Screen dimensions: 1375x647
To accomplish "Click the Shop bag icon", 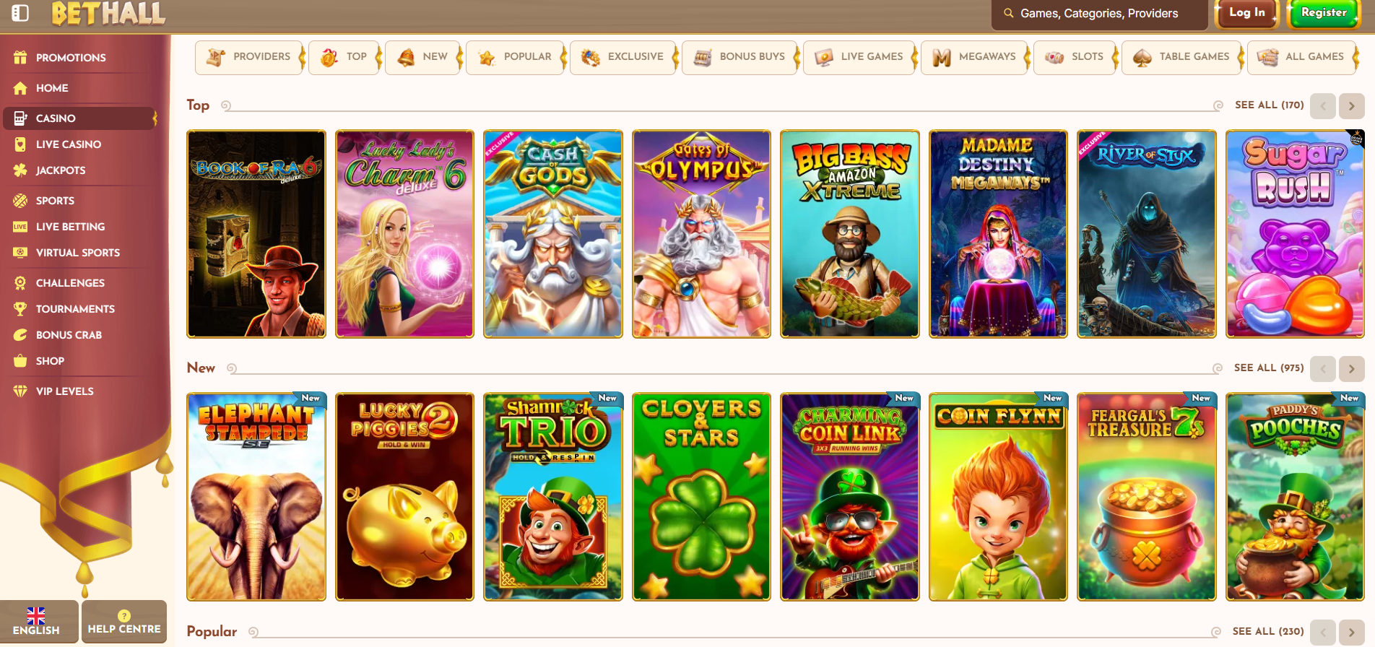I will click(x=20, y=361).
